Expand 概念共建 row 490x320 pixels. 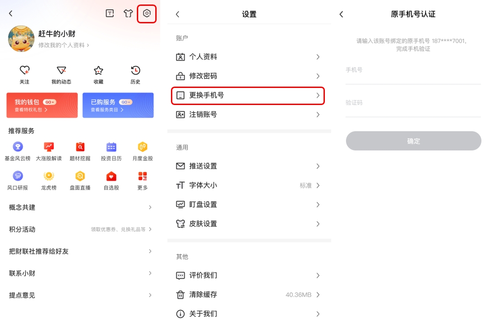point(80,207)
